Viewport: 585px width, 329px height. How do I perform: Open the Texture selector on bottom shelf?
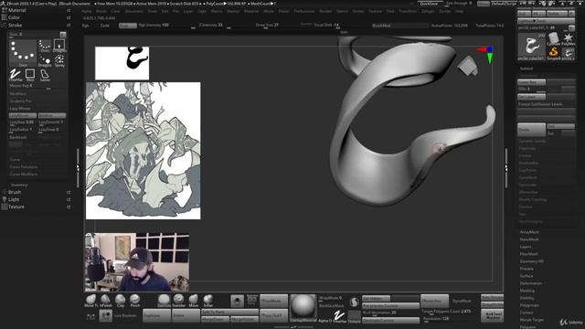tap(354, 316)
